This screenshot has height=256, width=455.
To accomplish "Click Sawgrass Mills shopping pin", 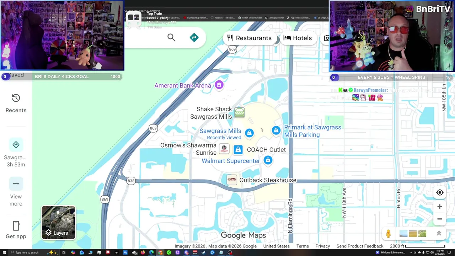I will click(x=249, y=133).
